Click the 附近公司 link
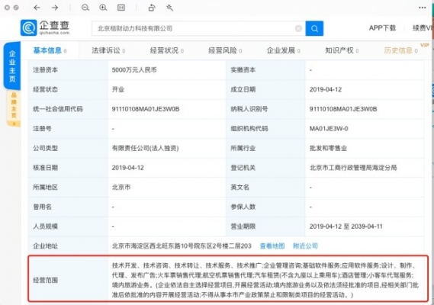 pyautogui.click(x=305, y=246)
